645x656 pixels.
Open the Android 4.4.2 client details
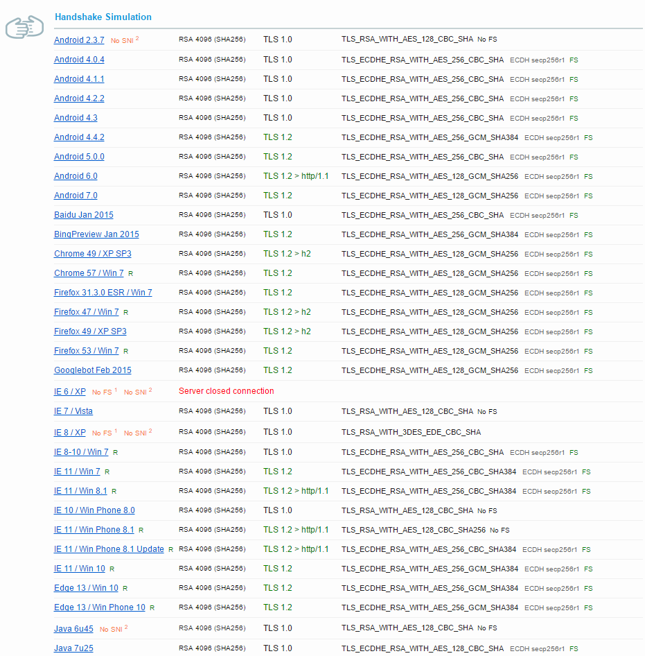79,137
